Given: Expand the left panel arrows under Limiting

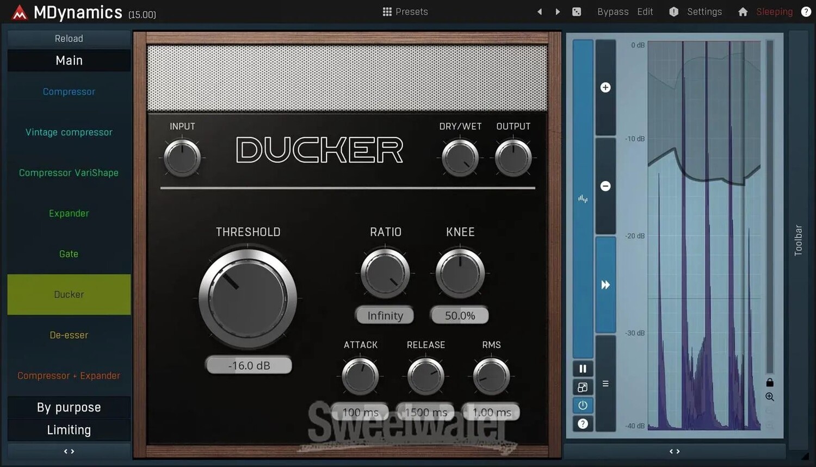Looking at the screenshot, I should pos(69,451).
